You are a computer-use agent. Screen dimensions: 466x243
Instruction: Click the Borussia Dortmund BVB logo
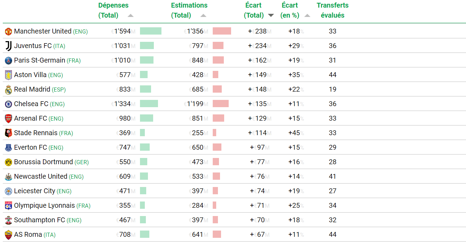(8, 162)
